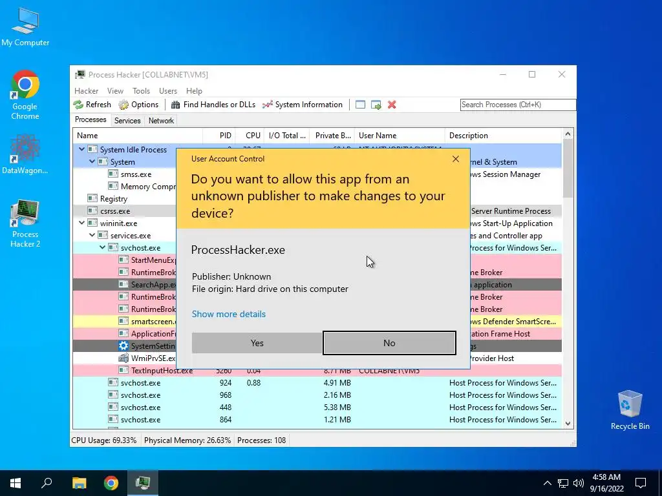Click Yes in the User Account Control dialog

tap(257, 343)
